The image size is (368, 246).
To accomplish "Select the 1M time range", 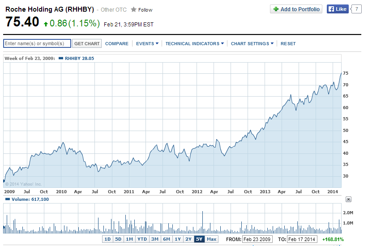I will pos(129,239).
